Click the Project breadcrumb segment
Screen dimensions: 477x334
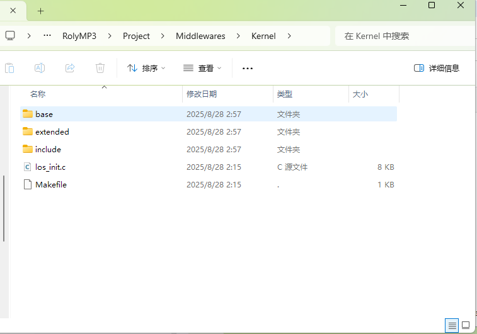click(x=136, y=36)
